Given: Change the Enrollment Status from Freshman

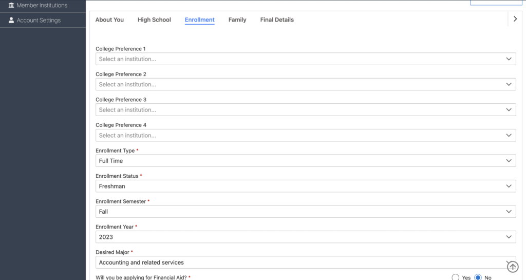Looking at the screenshot, I should 305,186.
